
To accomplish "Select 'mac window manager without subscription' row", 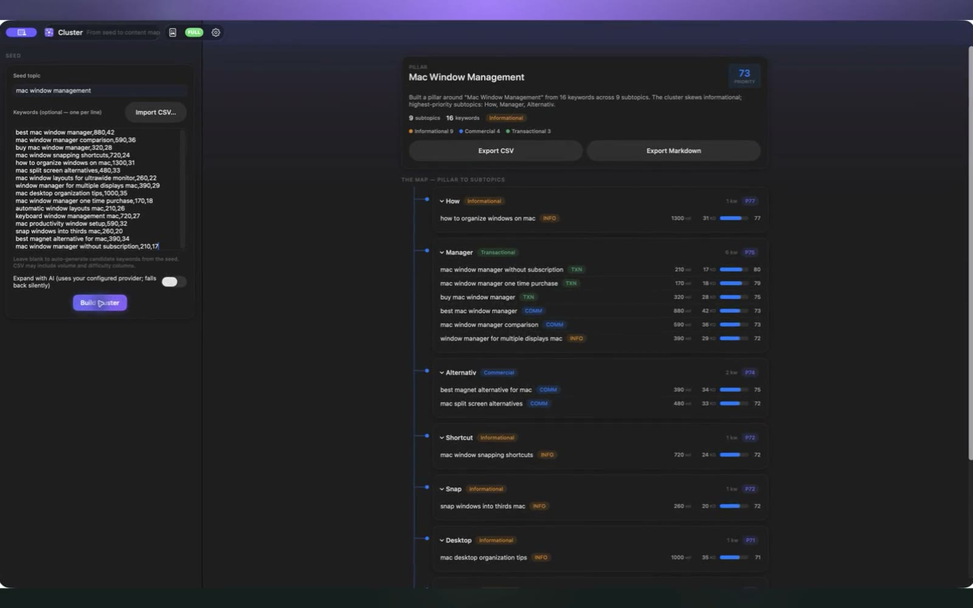I will [x=600, y=269].
